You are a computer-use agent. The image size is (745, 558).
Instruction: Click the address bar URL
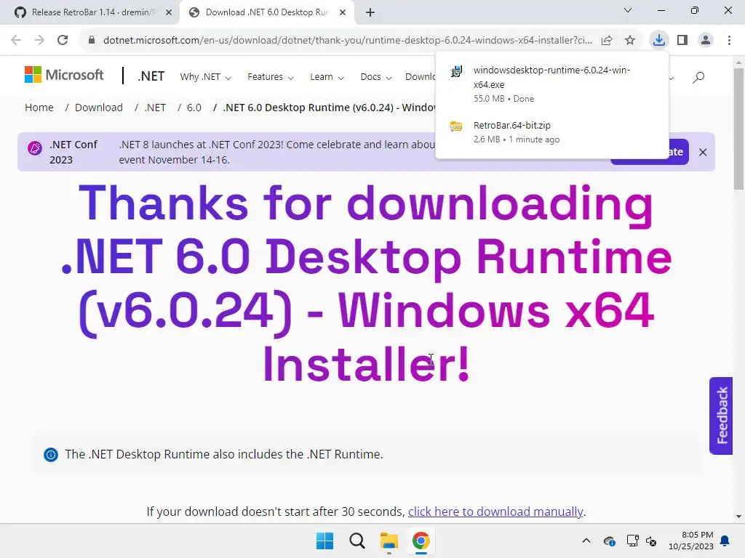click(x=347, y=41)
